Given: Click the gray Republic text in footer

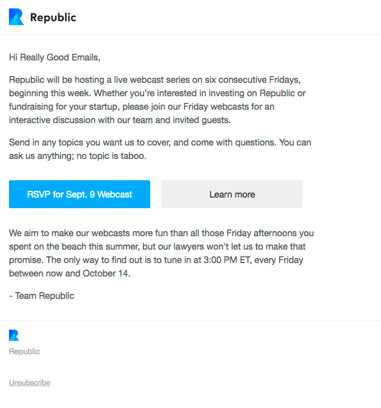Looking at the screenshot, I should [25, 351].
